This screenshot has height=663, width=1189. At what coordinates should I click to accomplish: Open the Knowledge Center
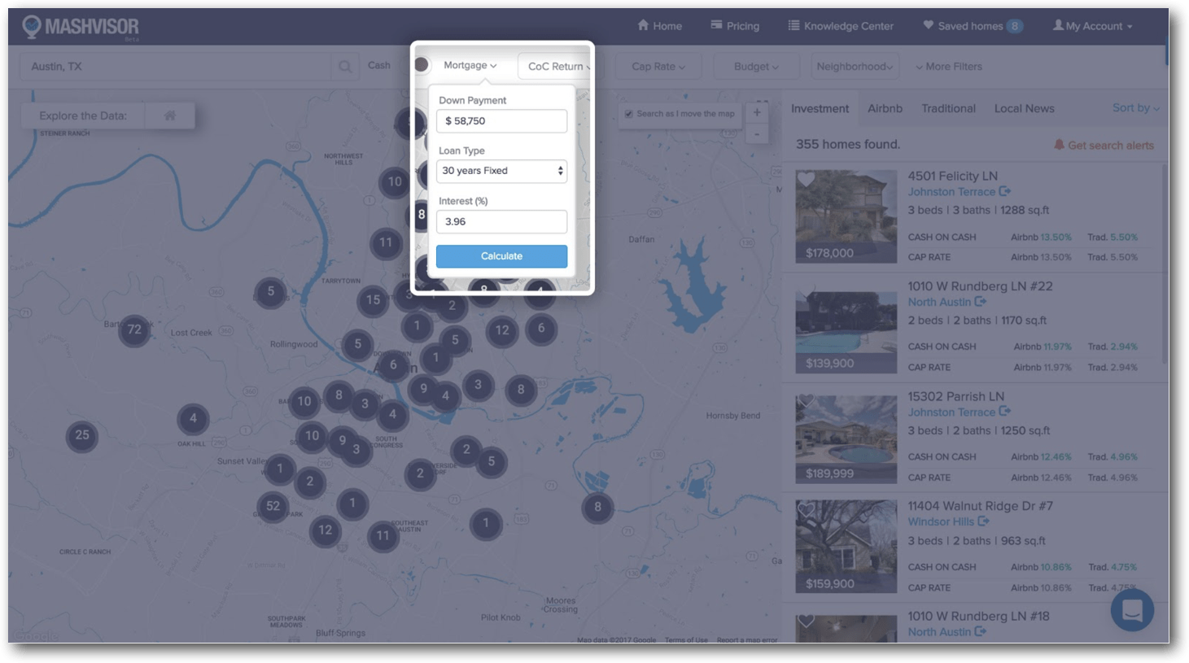click(841, 26)
